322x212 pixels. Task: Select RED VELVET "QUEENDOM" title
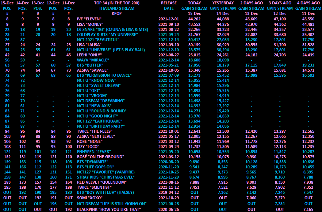point(101,182)
